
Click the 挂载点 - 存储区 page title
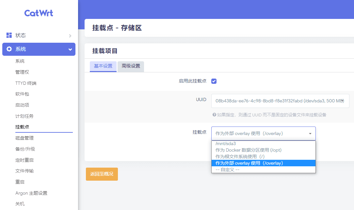pyautogui.click(x=117, y=28)
